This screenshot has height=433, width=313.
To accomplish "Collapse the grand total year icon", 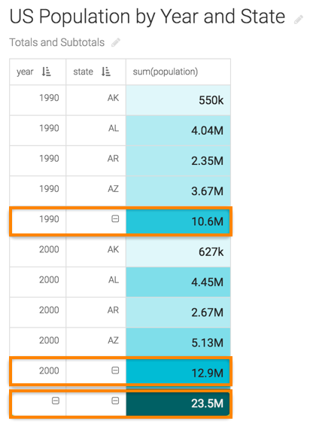I will (x=56, y=401).
